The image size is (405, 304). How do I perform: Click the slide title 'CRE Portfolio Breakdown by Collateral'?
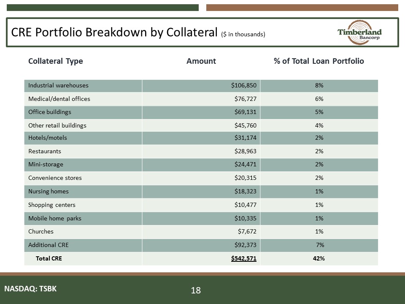(x=111, y=33)
